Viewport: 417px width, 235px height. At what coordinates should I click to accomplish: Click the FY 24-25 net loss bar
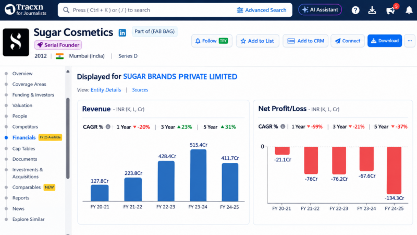[394, 170]
